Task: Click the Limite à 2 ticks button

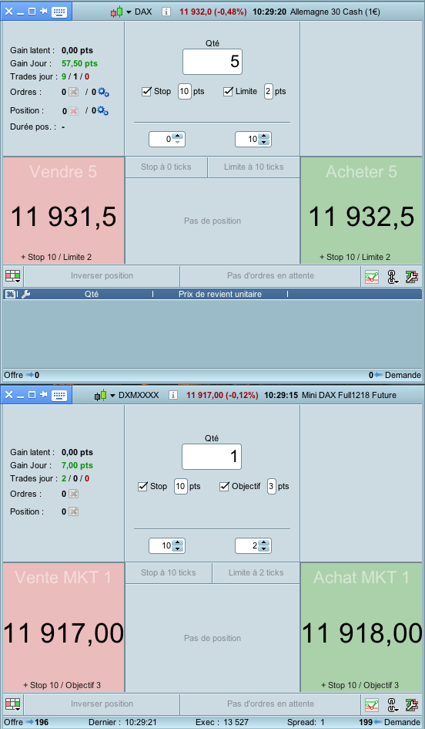Action: pos(256,572)
